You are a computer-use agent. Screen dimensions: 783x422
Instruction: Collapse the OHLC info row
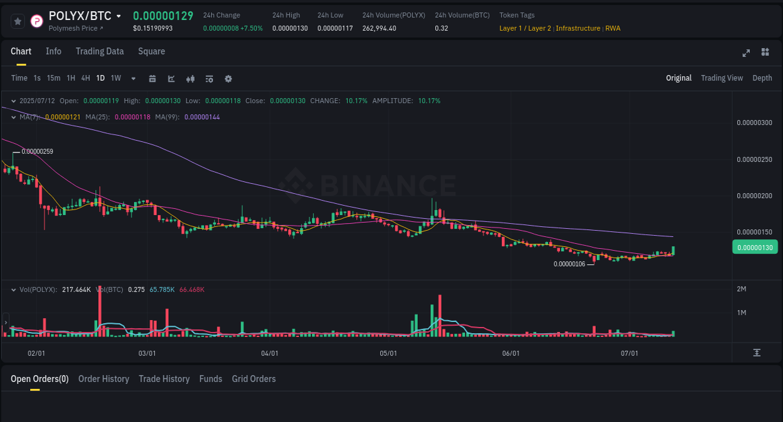(13, 100)
